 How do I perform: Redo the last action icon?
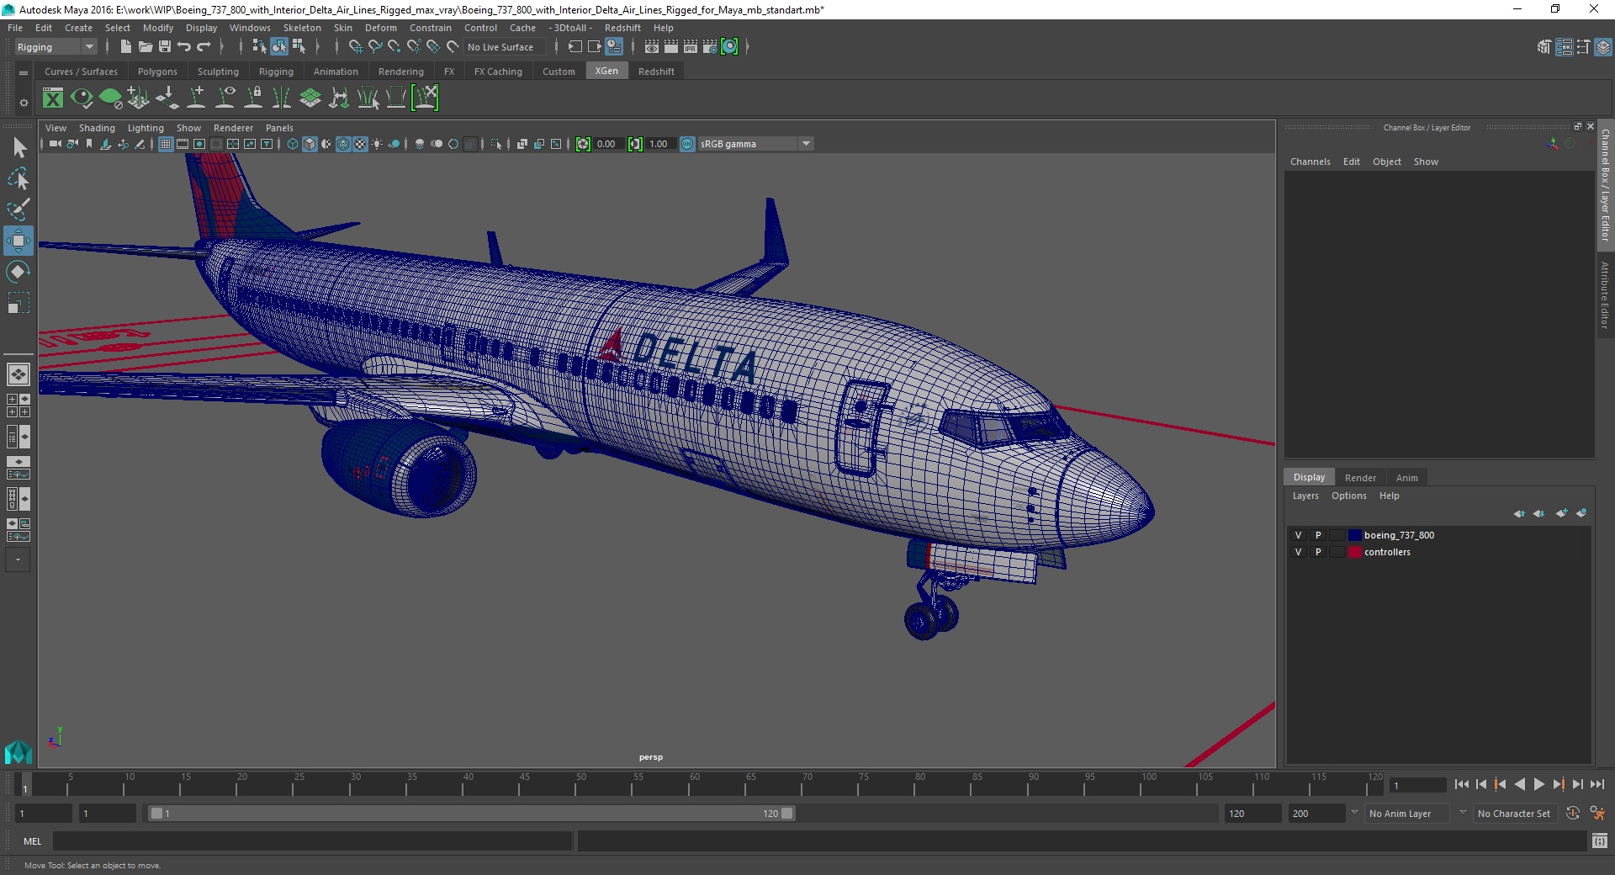click(204, 47)
